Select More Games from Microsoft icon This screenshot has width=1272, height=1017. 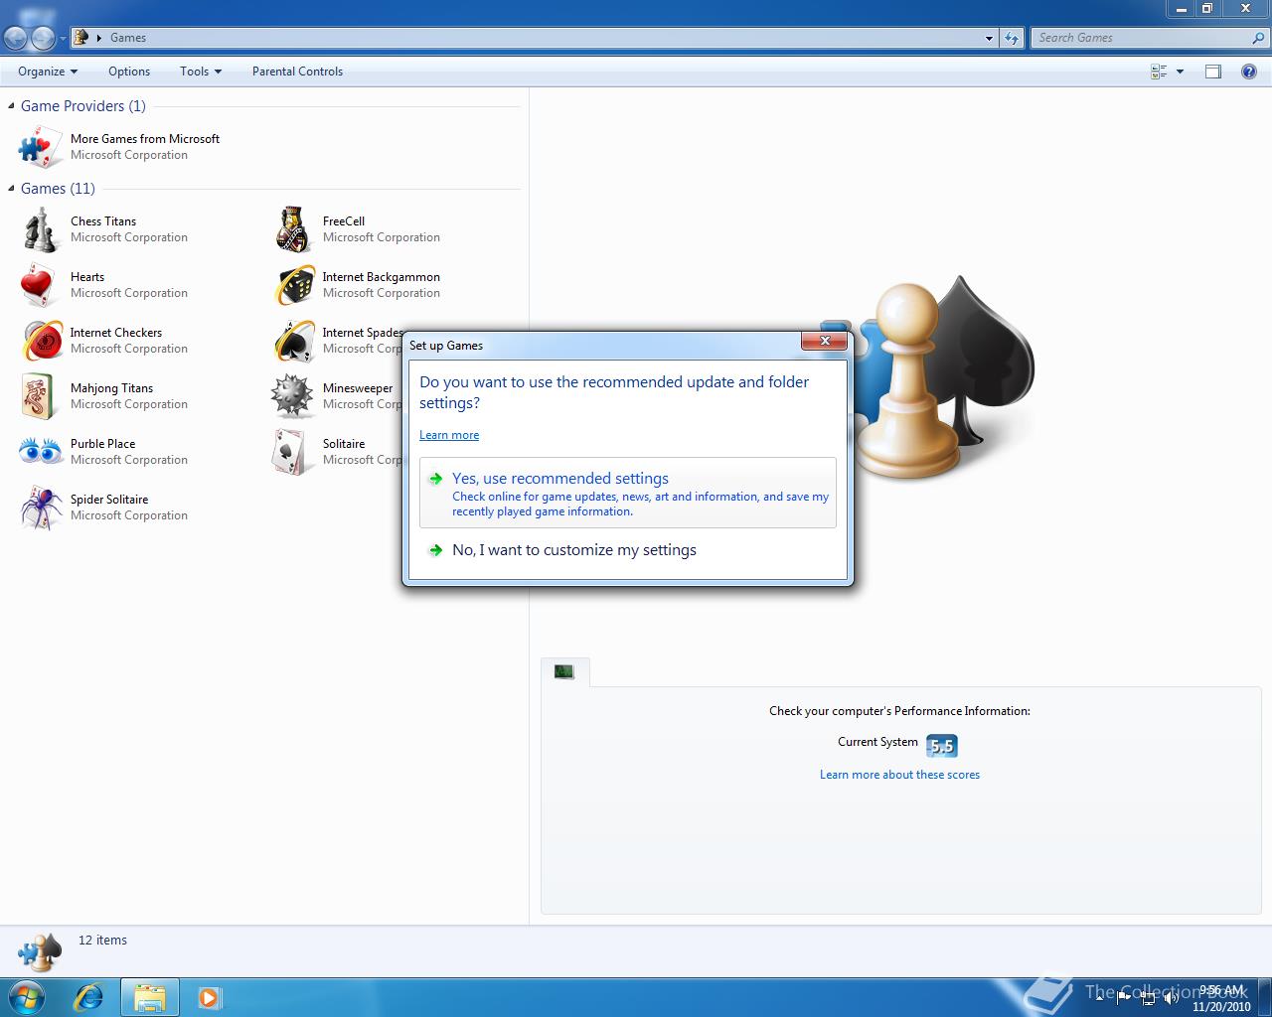coord(41,147)
